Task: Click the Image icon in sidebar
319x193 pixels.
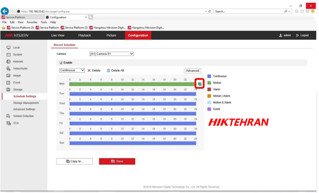Action: point(8,75)
